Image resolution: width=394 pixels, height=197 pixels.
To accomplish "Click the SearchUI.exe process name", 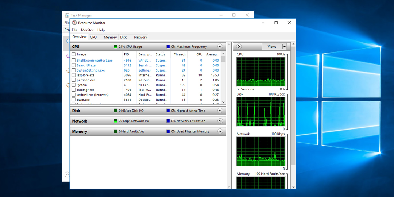I will tap(86, 65).
